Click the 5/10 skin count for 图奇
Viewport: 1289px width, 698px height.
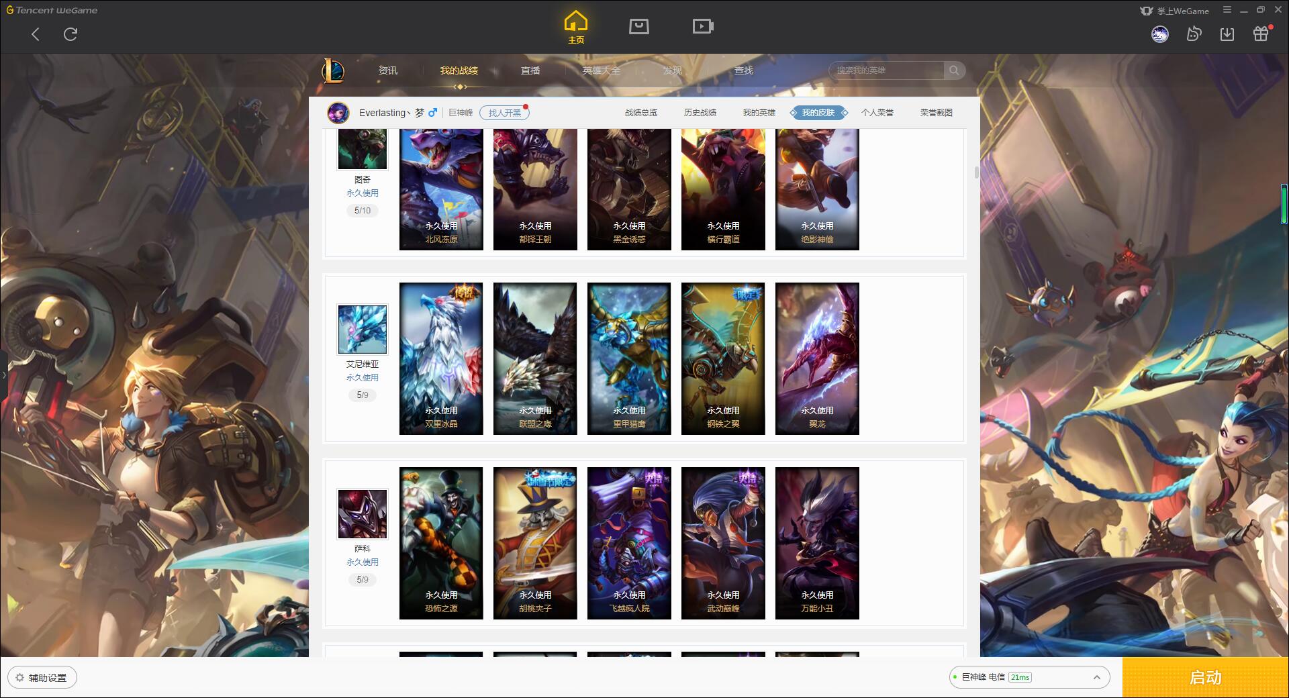tap(363, 211)
